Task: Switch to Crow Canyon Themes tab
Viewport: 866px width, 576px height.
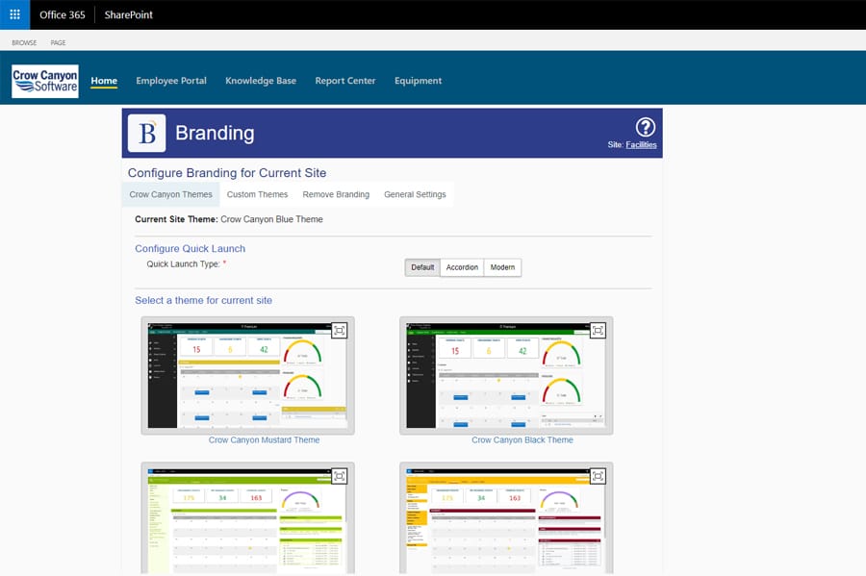Action: click(x=170, y=195)
